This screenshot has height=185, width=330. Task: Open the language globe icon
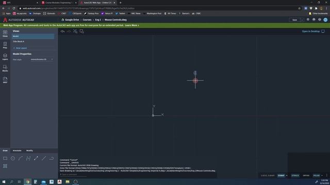[314, 20]
